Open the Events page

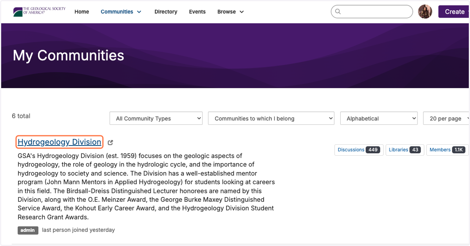coord(197,12)
